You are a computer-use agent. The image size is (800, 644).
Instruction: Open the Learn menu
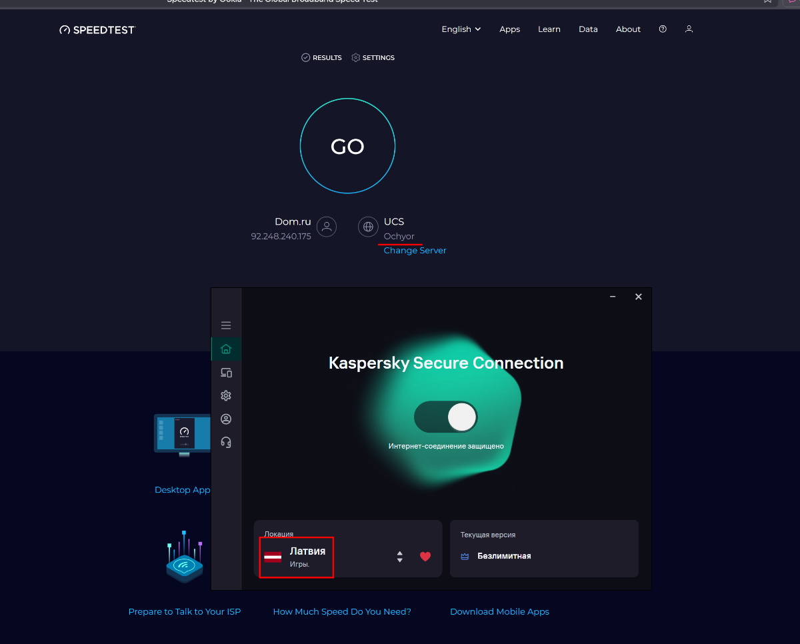pos(549,29)
